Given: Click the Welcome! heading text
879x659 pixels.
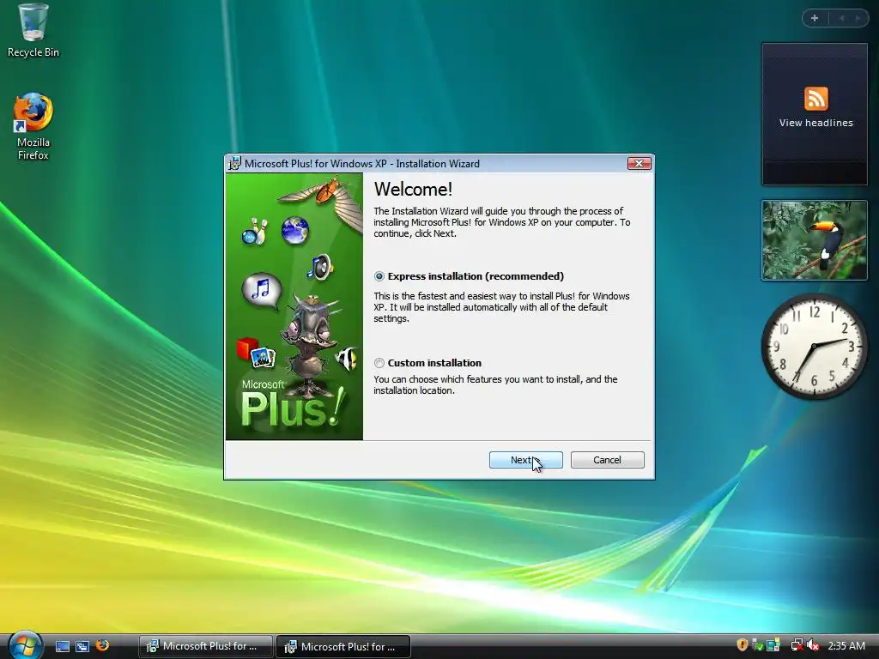Looking at the screenshot, I should point(413,190).
